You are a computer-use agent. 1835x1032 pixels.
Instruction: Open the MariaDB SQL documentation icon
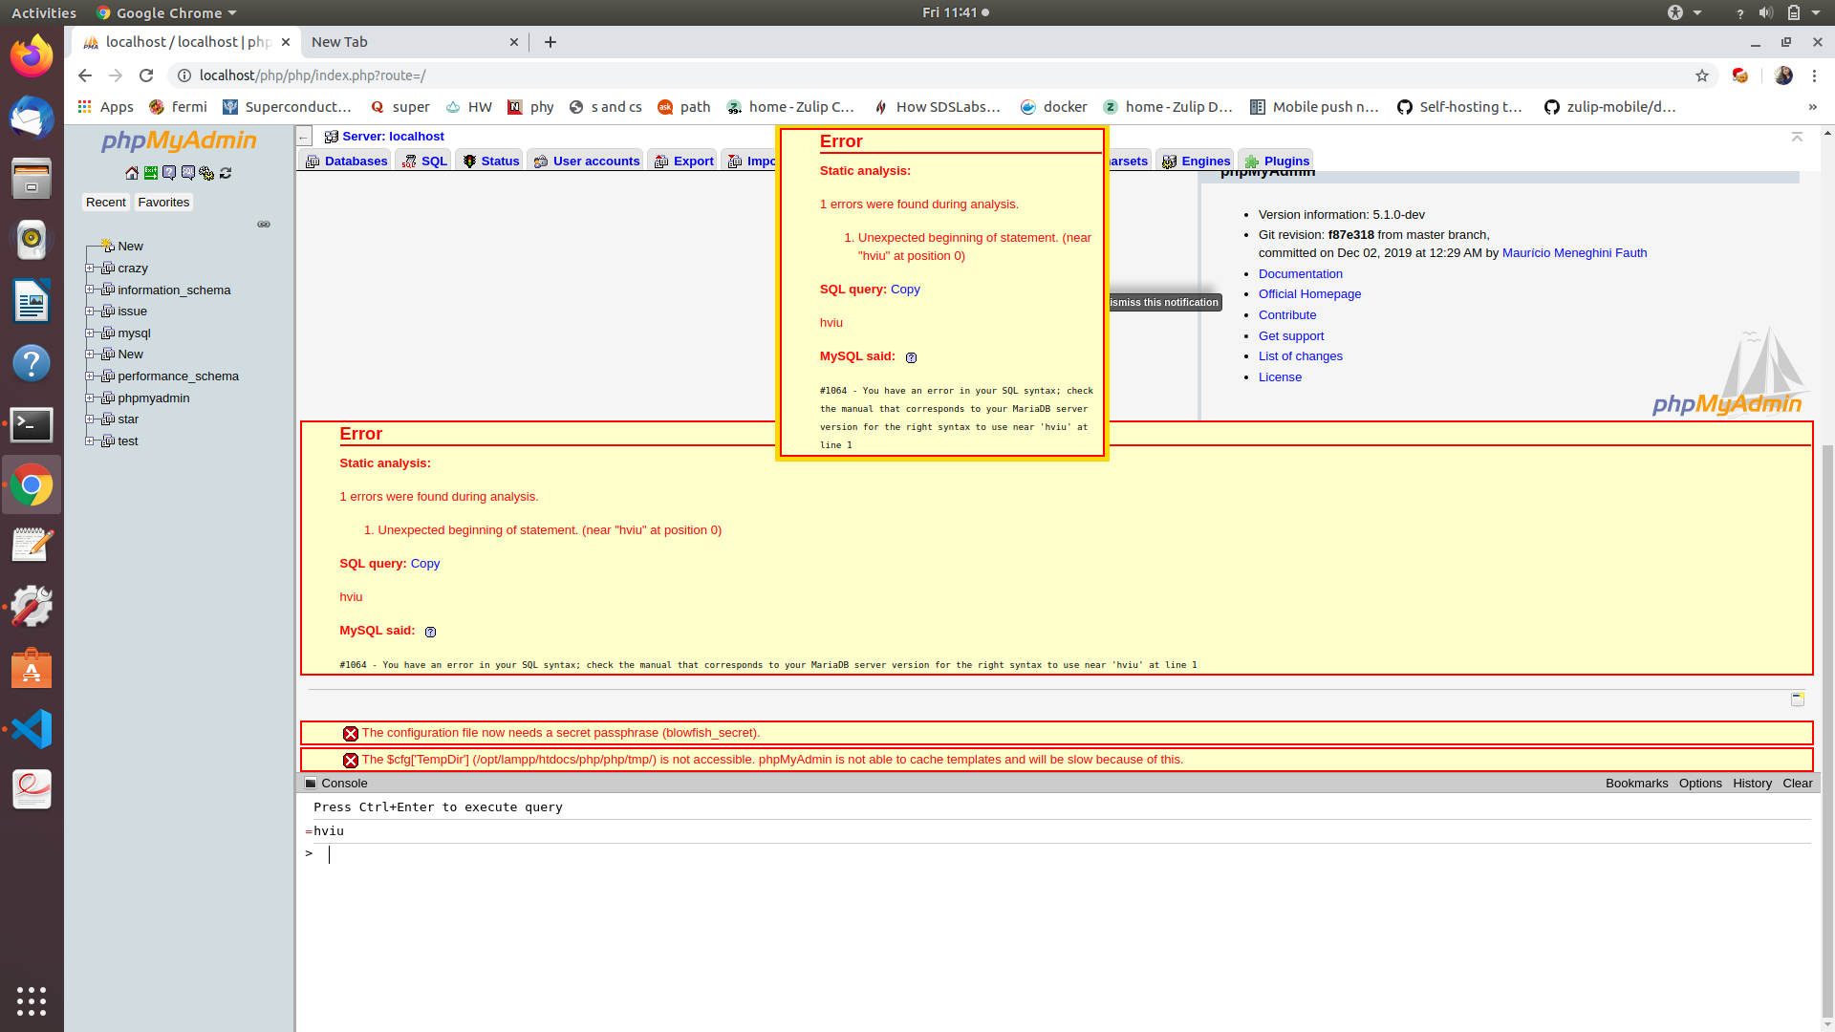(x=188, y=173)
